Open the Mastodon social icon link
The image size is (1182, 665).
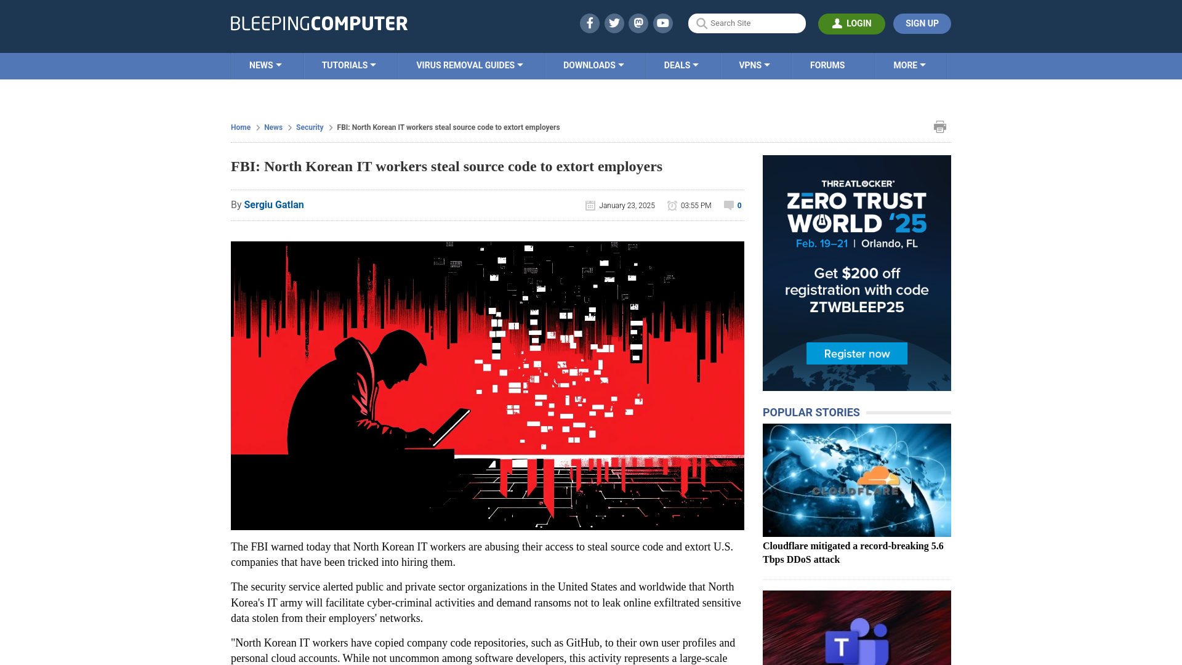click(x=639, y=23)
